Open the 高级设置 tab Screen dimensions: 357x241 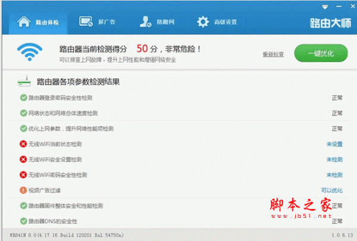tap(217, 22)
